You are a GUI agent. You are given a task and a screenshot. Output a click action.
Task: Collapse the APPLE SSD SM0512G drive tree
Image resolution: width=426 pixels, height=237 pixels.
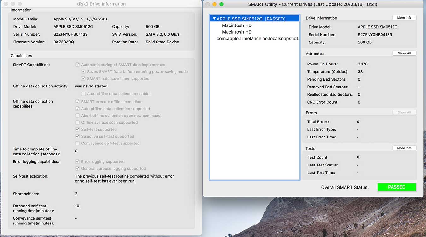pyautogui.click(x=214, y=19)
